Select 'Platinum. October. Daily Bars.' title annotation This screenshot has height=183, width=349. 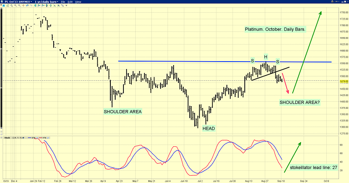point(275,29)
